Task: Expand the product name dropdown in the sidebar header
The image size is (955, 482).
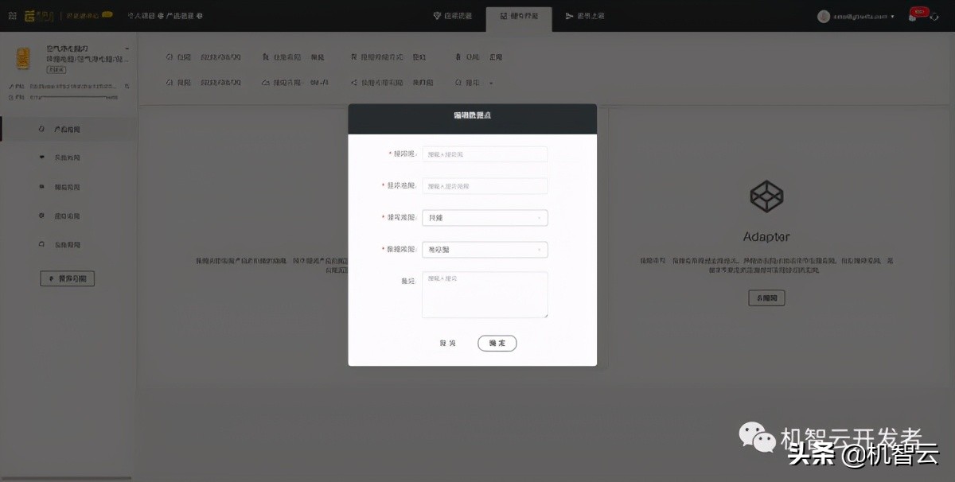Action: click(127, 48)
